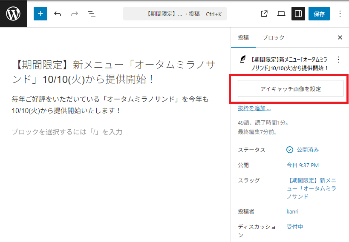Screen dimensions: 349x242
Task: Click the WordPress logo to view posts
Action: click(13, 14)
